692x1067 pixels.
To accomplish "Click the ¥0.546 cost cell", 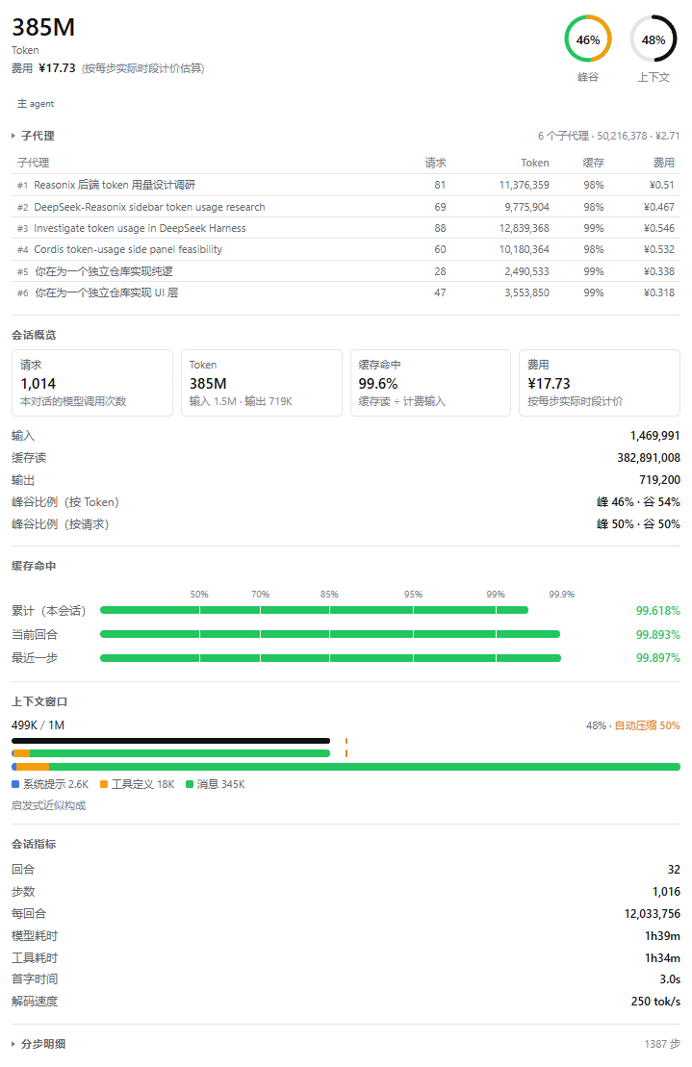I will point(658,228).
